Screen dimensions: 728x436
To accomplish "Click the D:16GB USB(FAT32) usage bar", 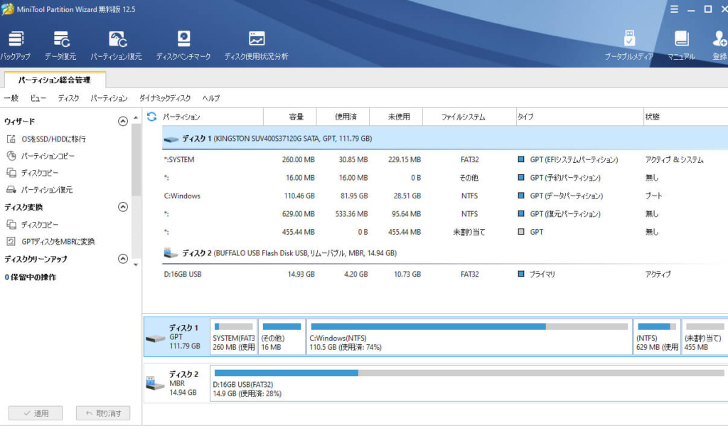I will [x=469, y=373].
